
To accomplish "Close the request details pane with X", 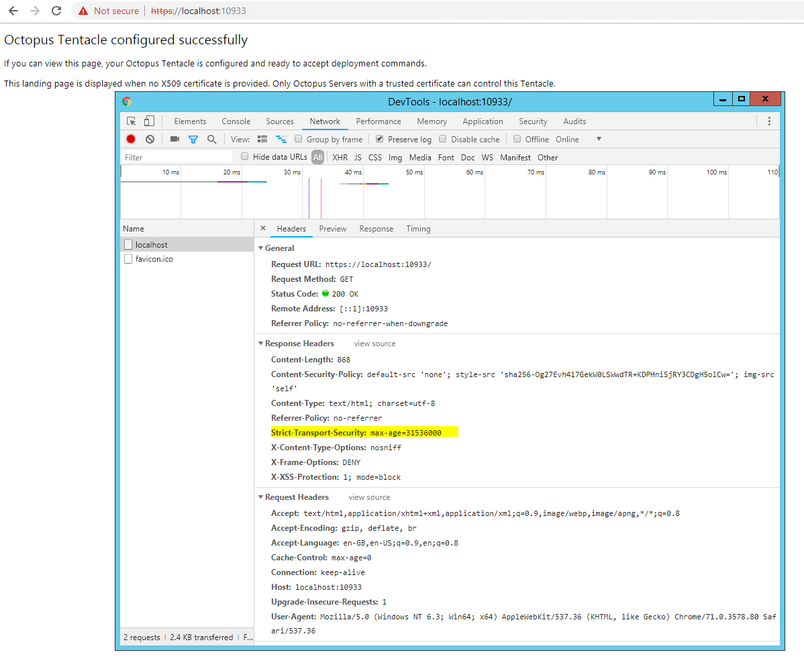I will 263,228.
